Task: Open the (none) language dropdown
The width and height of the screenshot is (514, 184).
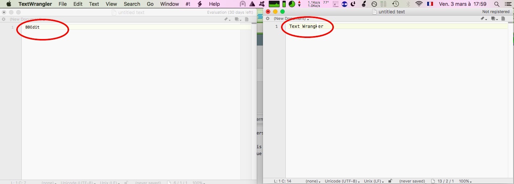Action: pyautogui.click(x=313, y=181)
